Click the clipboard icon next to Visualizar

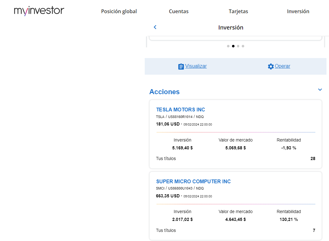tap(181, 67)
